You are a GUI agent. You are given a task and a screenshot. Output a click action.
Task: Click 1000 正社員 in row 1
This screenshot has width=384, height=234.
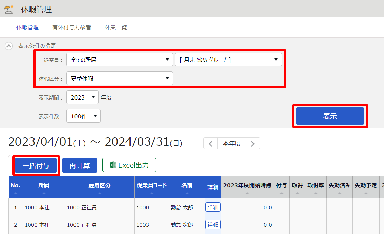point(82,208)
